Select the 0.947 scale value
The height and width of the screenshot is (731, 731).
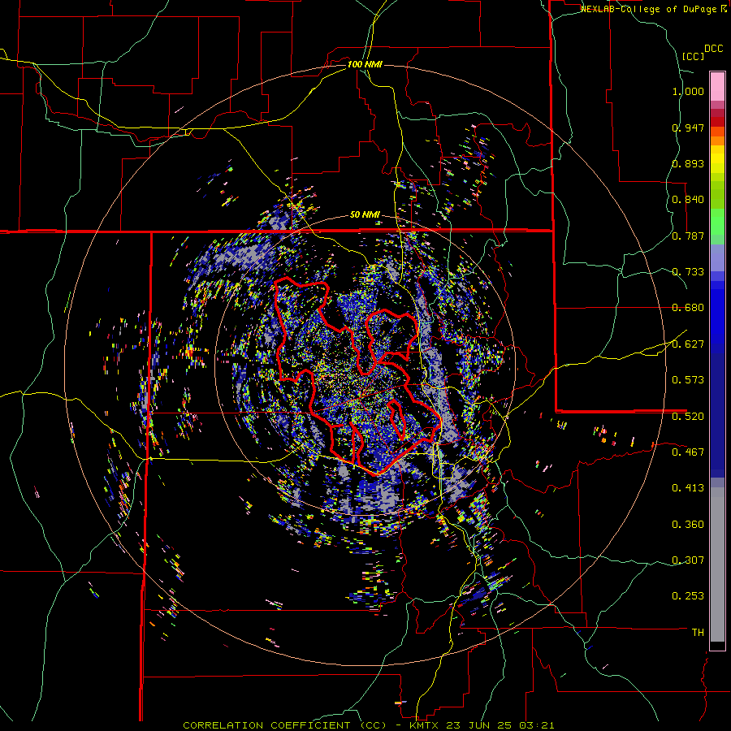click(x=688, y=128)
